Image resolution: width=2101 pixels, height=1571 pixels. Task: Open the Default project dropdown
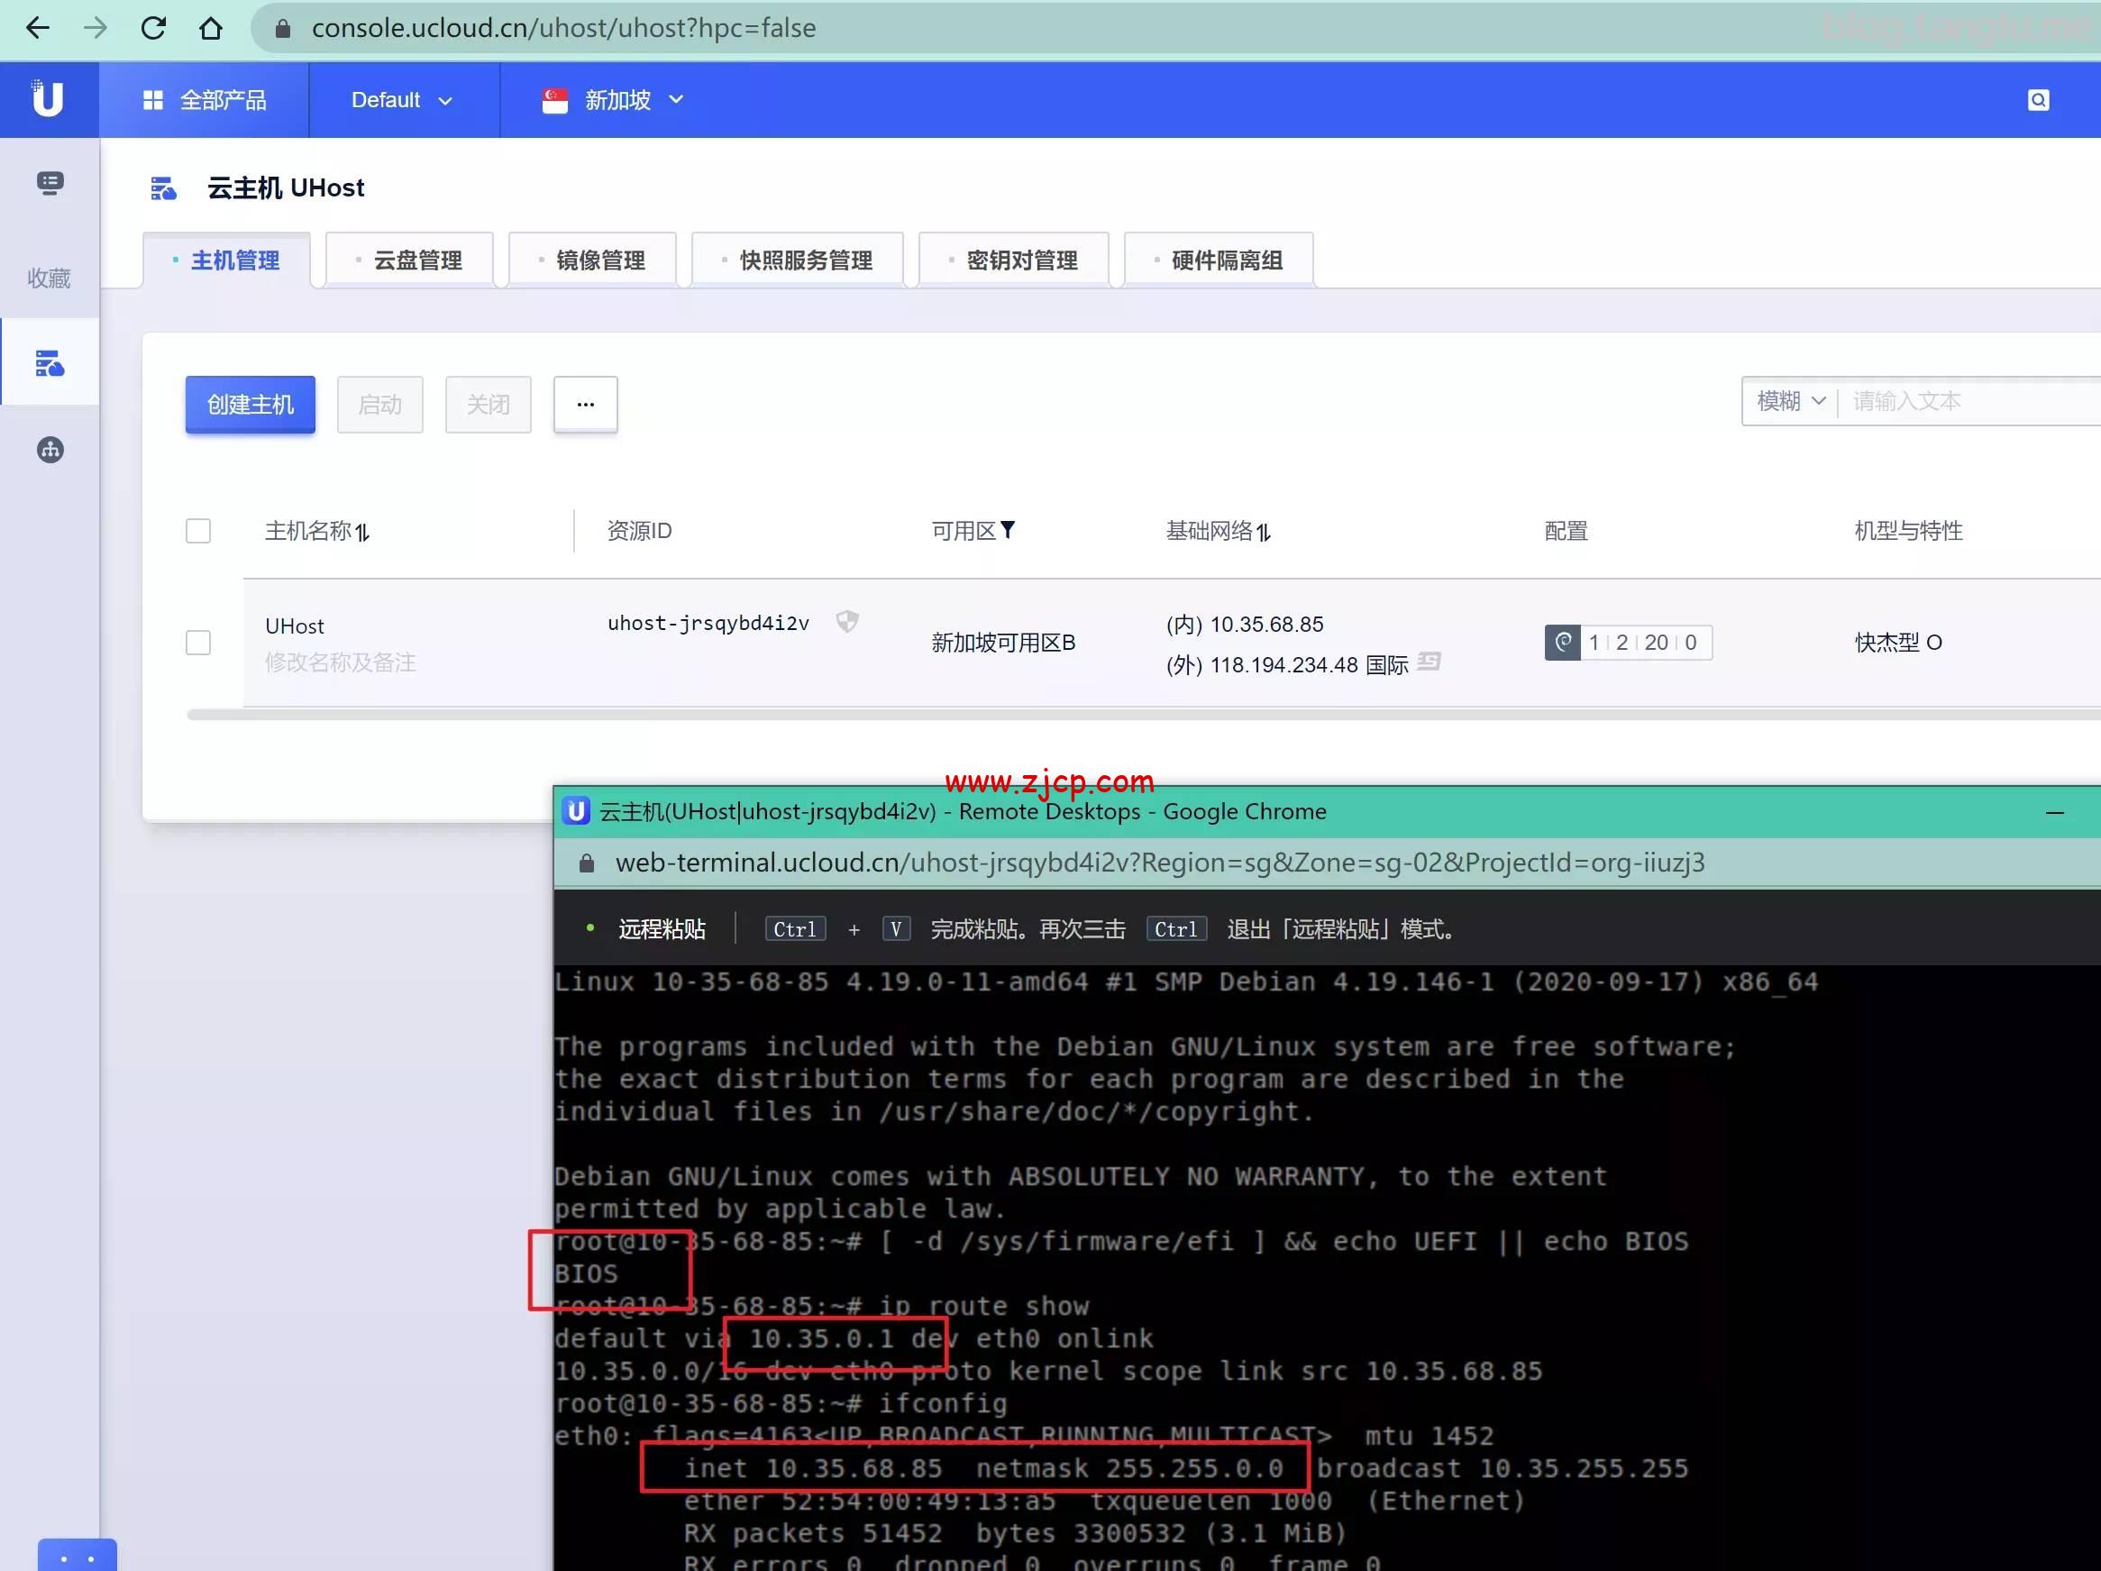(x=403, y=100)
